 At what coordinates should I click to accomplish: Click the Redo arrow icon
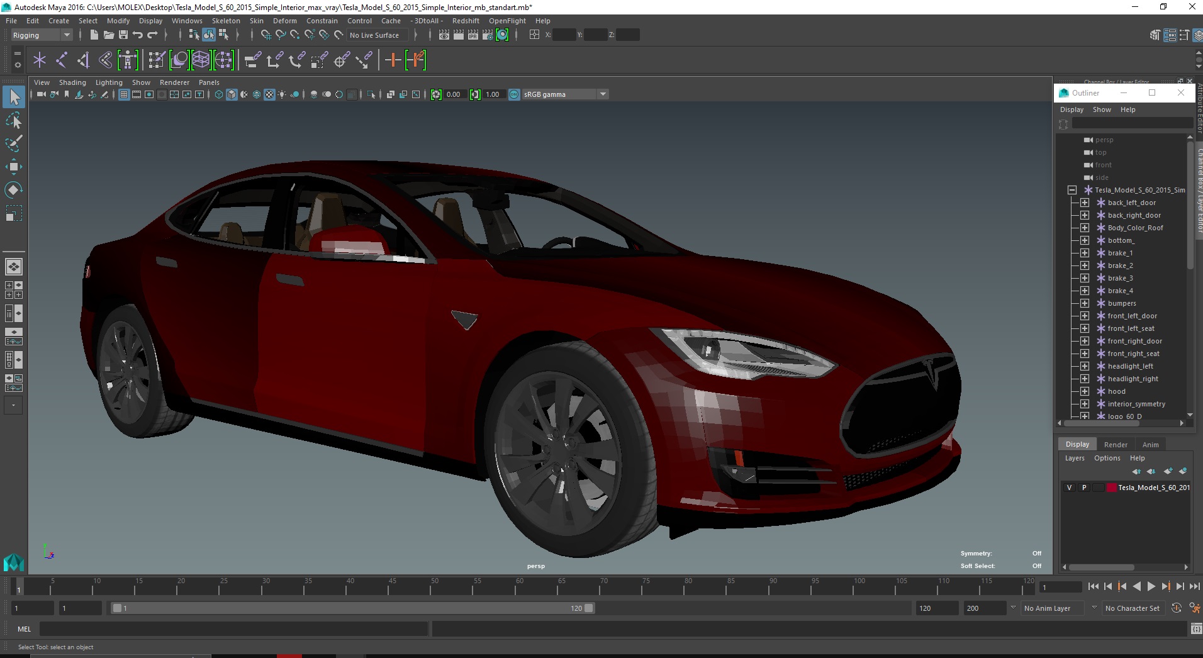click(152, 35)
